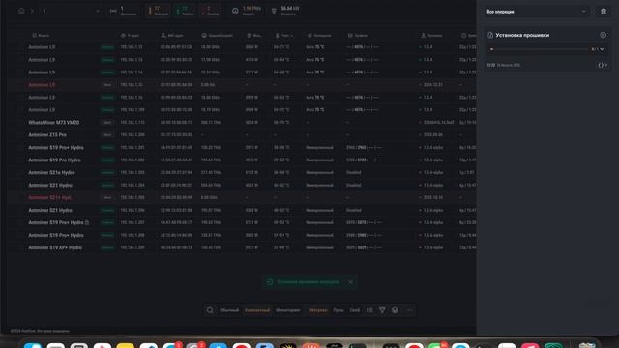Screen dimensions: 619x348
Task: Open the search icon in the bottom toolbar
Action: point(210,310)
